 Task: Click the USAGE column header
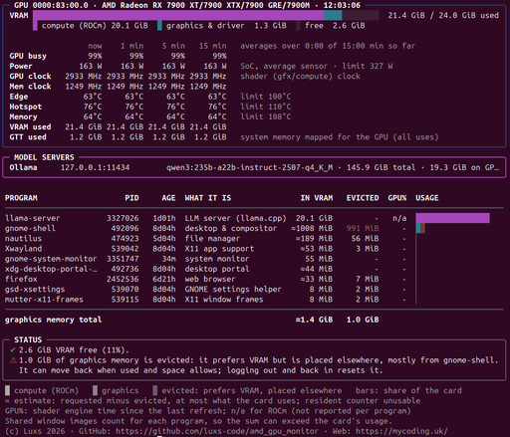coord(427,198)
